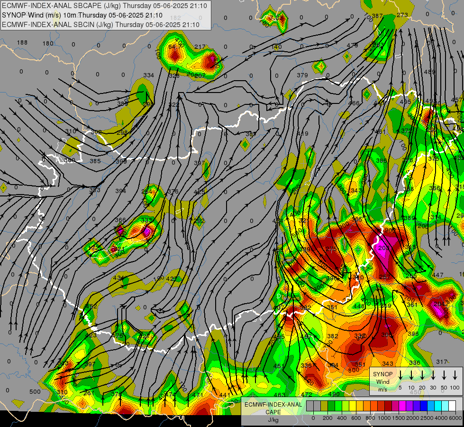Click the 'SYNOP Wind m/s' legend caption
This screenshot has height=427, width=464.
[x=382, y=381]
